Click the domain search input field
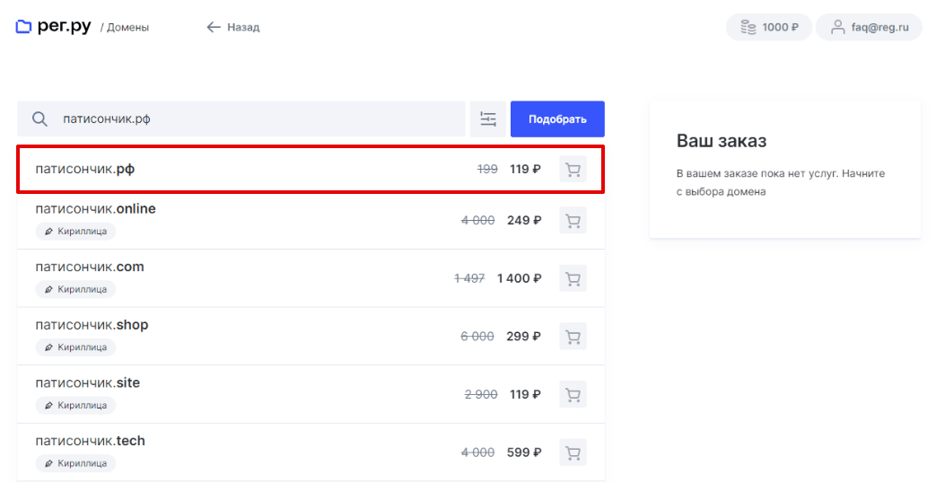936x483 pixels. [251, 119]
